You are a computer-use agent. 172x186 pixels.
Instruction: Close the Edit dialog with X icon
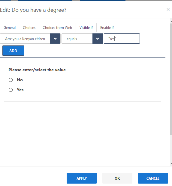tap(168, 10)
